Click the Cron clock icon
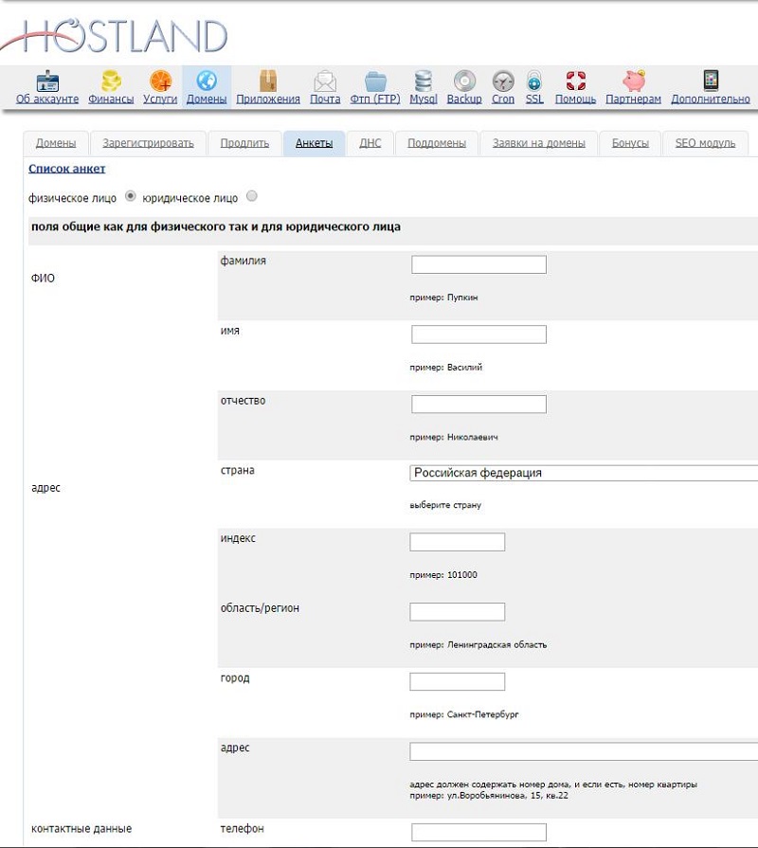 point(503,81)
